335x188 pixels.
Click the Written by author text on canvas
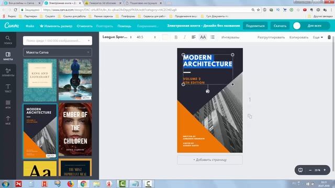[x=193, y=137]
